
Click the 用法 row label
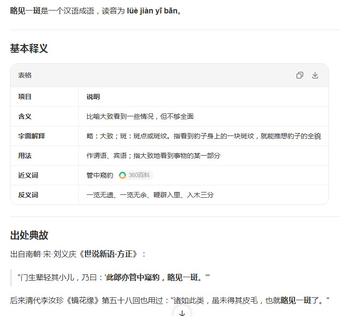tap(25, 156)
